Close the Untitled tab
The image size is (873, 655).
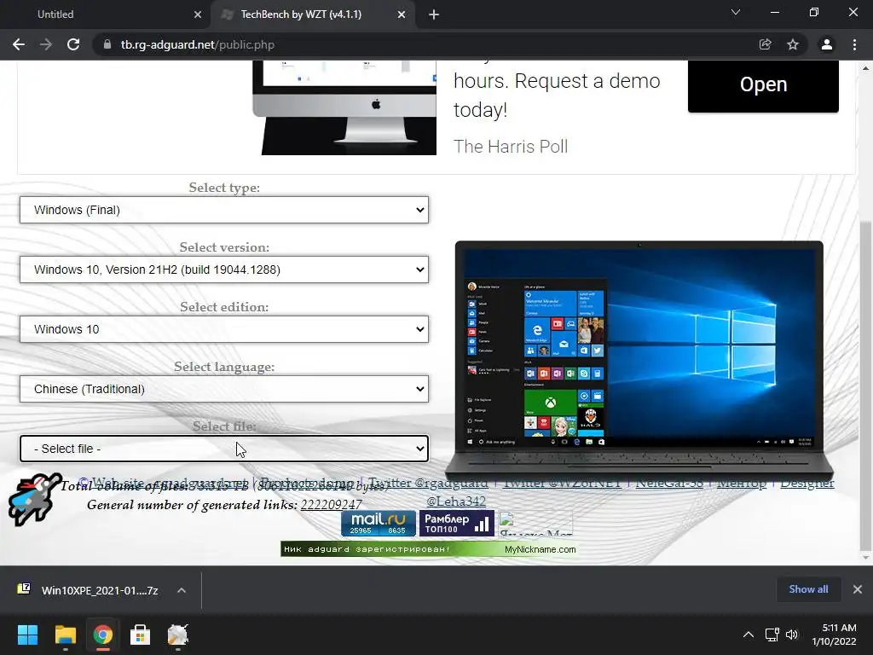(198, 14)
